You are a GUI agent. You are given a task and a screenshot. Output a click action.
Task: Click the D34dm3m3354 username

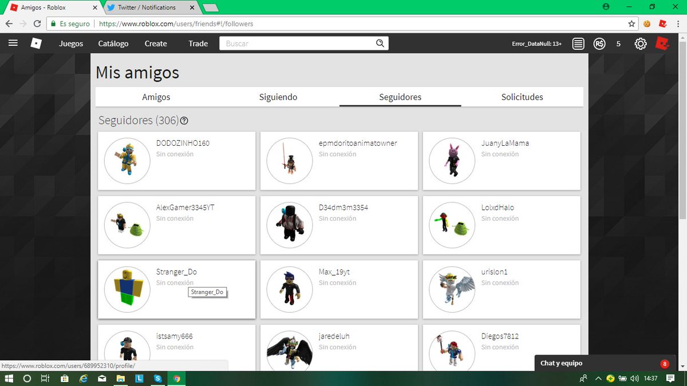point(343,208)
